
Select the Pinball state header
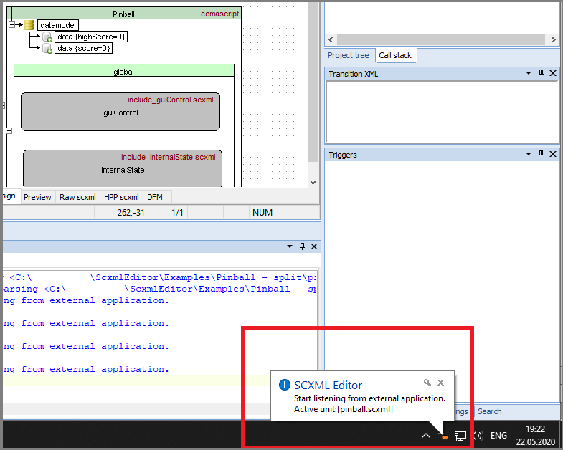[123, 14]
